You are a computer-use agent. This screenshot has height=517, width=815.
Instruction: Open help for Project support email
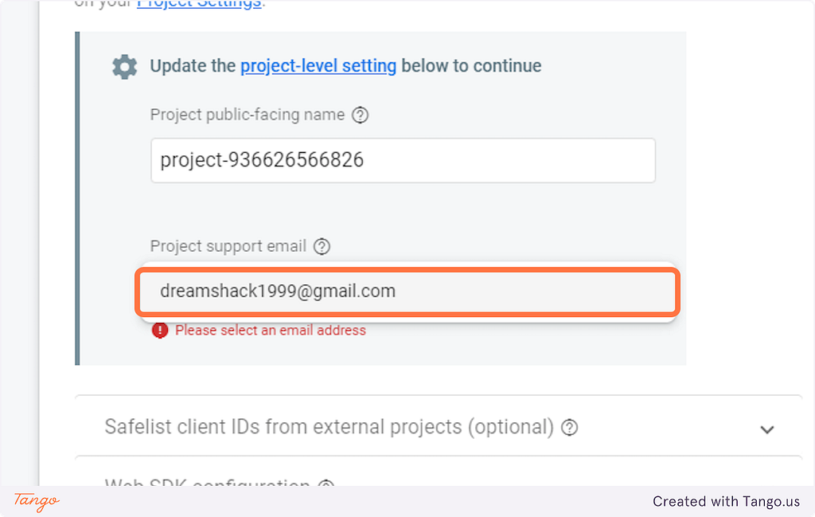pyautogui.click(x=322, y=246)
